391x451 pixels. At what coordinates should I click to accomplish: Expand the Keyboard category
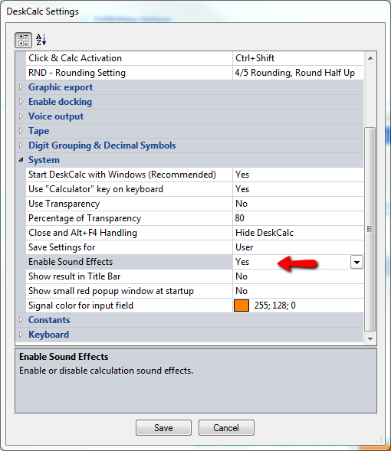[x=21, y=335]
